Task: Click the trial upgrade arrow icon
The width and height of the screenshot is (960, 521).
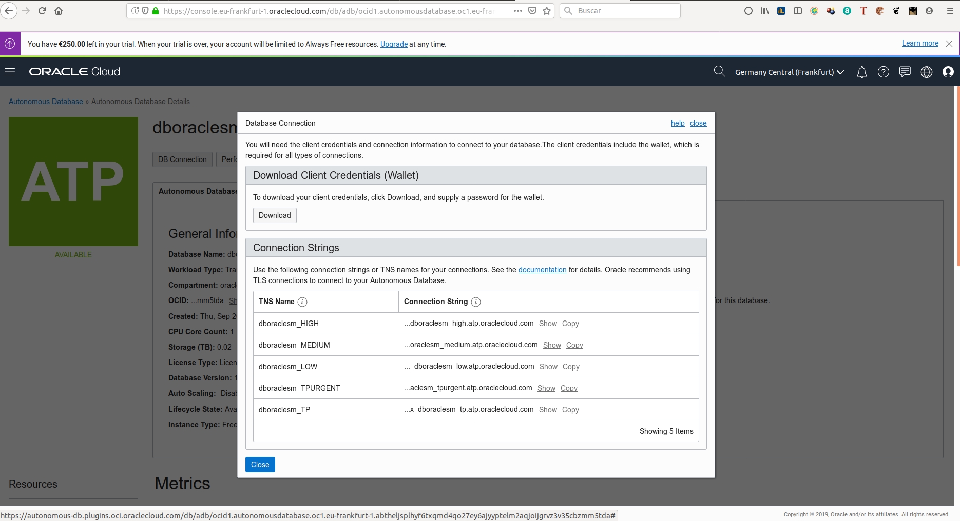Action: pyautogui.click(x=10, y=44)
